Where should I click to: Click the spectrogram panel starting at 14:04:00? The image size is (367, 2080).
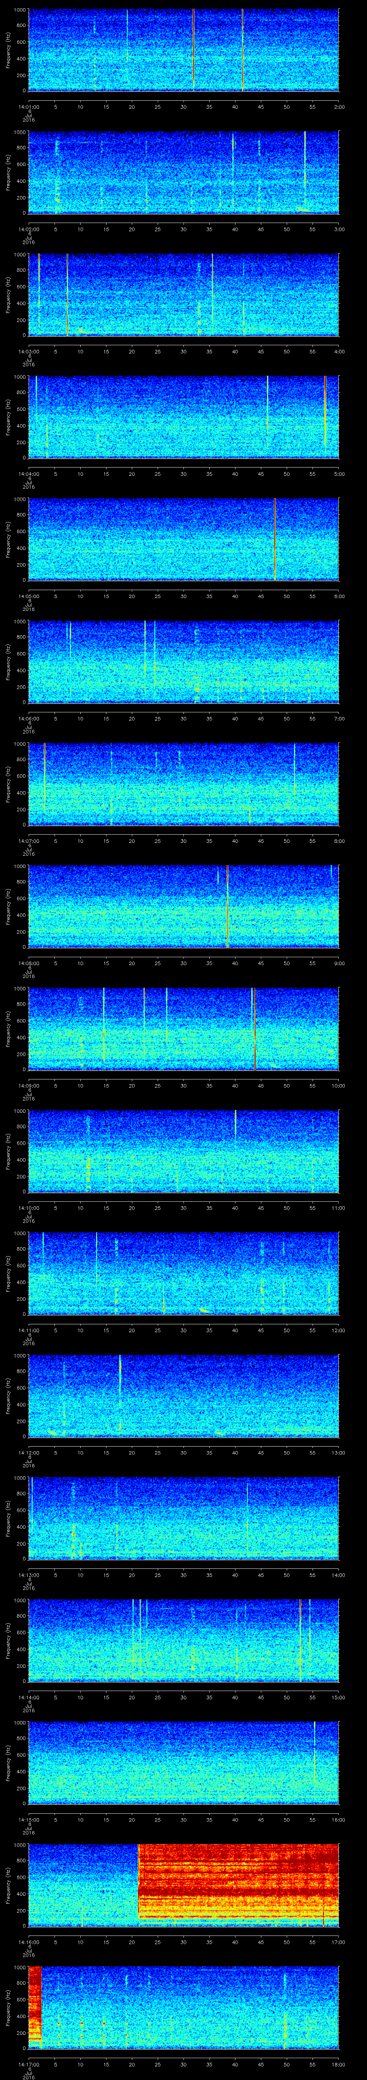(x=184, y=417)
